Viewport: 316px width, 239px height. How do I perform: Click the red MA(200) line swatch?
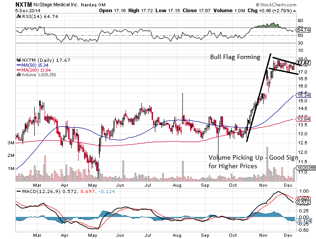coord(19,70)
